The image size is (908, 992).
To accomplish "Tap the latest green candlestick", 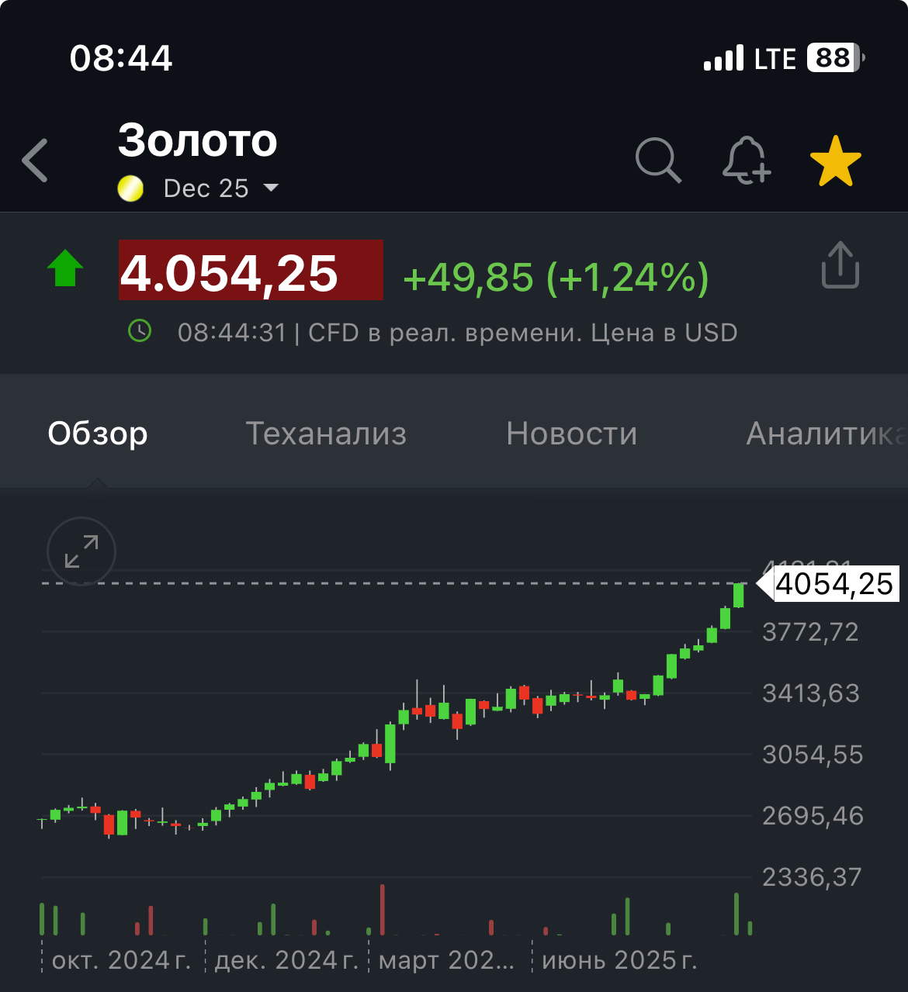I will tap(739, 595).
